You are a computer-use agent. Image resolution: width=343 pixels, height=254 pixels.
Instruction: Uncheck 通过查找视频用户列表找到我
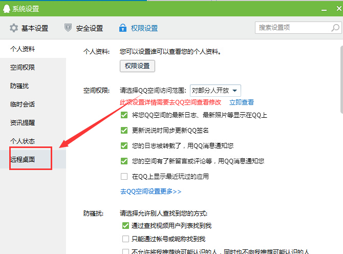tap(125, 225)
